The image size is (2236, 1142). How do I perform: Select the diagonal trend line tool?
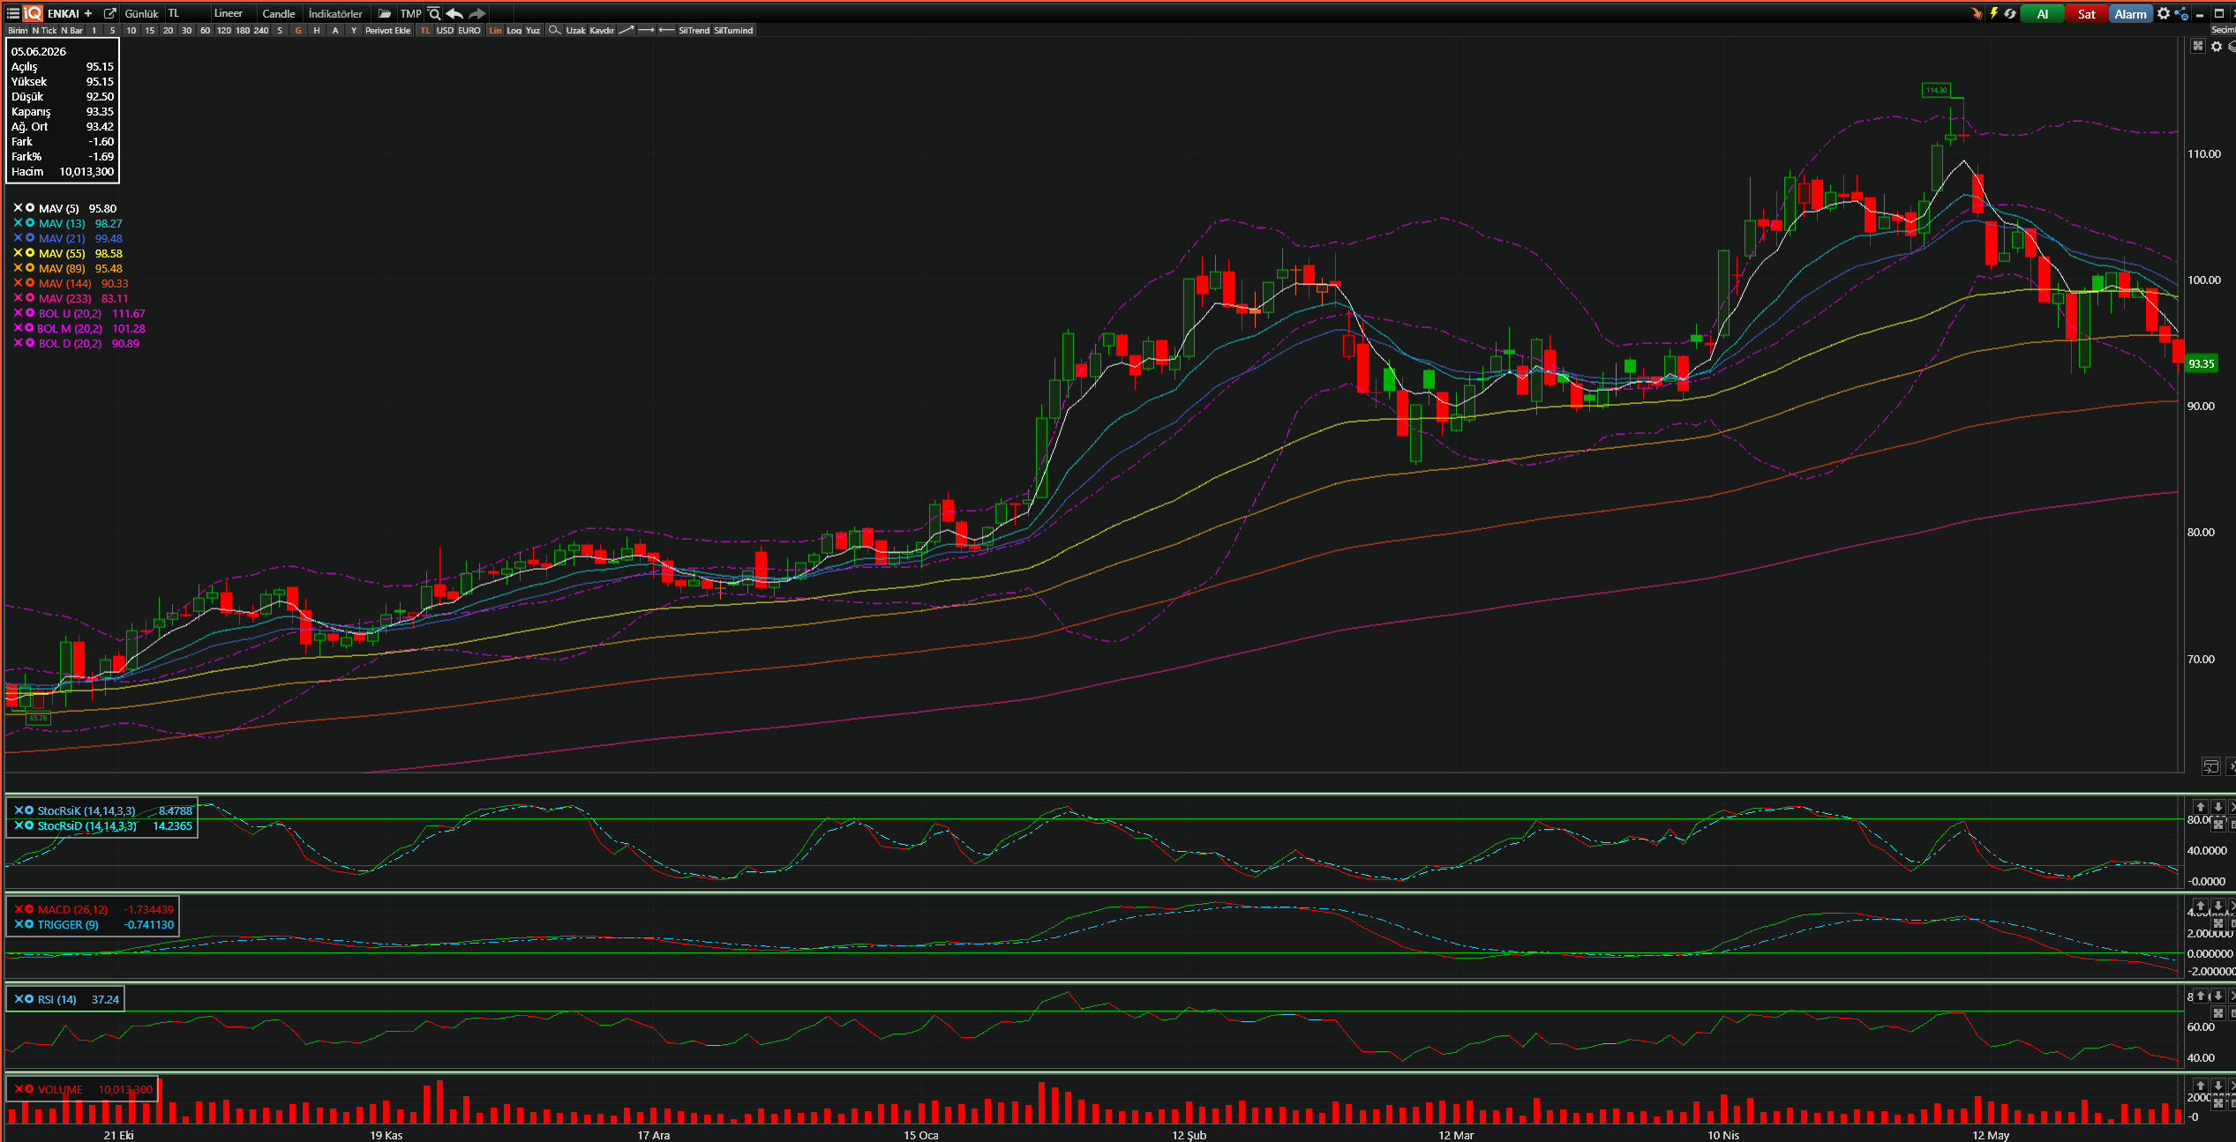pyautogui.click(x=627, y=30)
